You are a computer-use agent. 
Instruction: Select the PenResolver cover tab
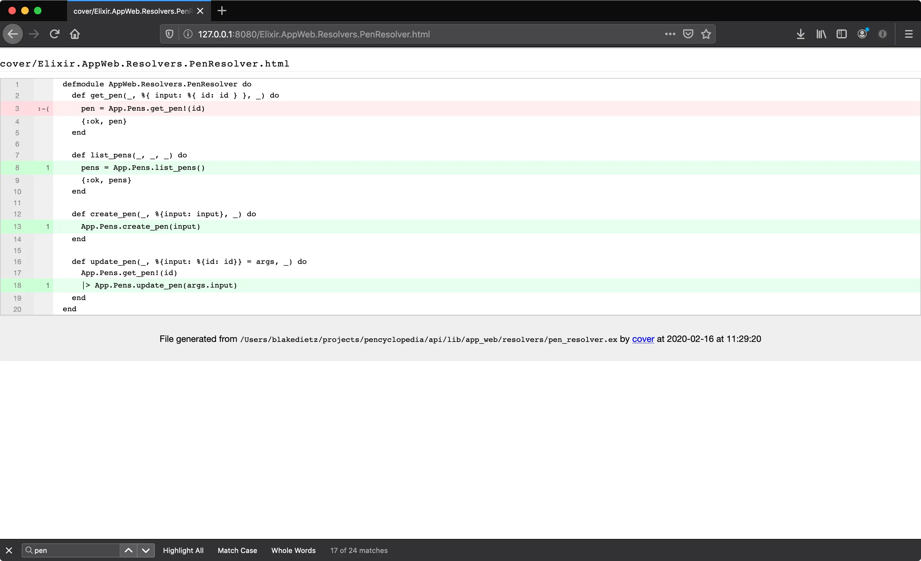(x=133, y=11)
